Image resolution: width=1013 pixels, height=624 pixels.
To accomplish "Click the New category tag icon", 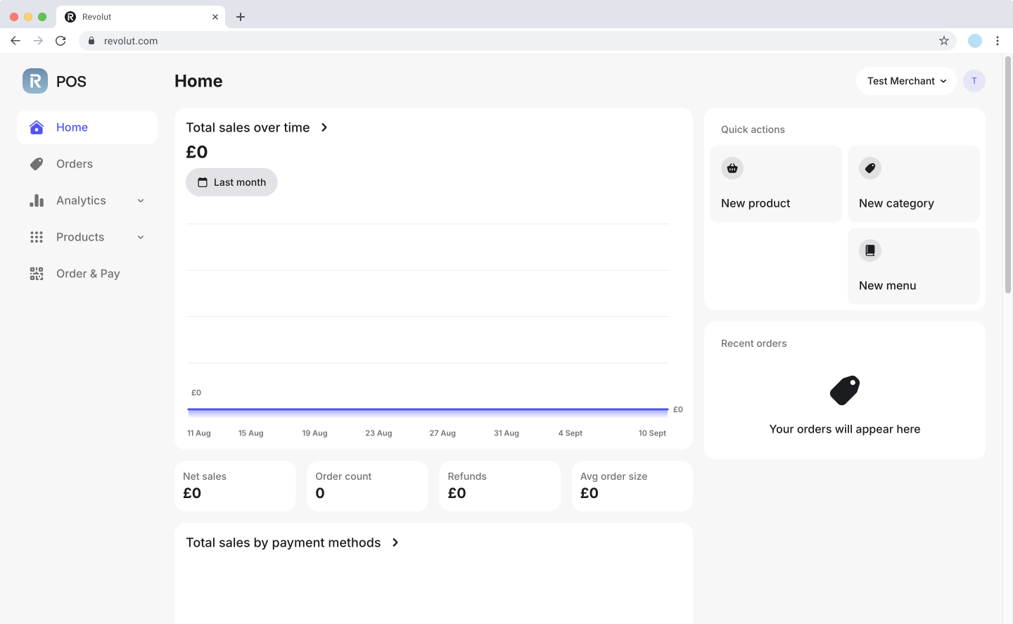I will [870, 168].
